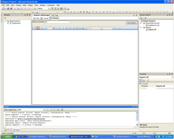This screenshot has height=139, width=174.
Task: Click the new dataset icon in Datasets panel
Action: click(5, 18)
